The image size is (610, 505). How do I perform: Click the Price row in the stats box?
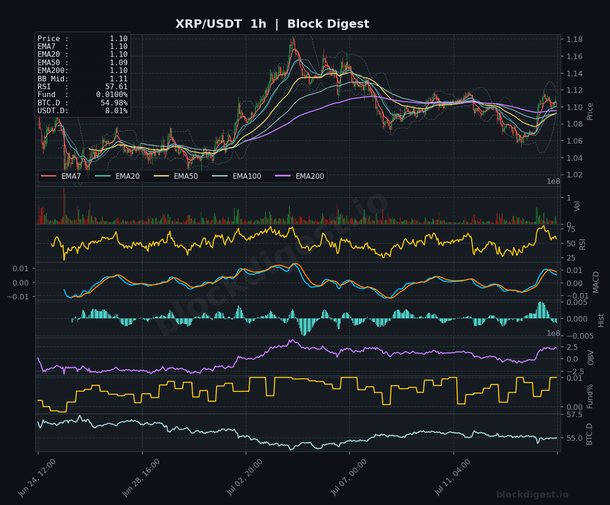coord(82,39)
